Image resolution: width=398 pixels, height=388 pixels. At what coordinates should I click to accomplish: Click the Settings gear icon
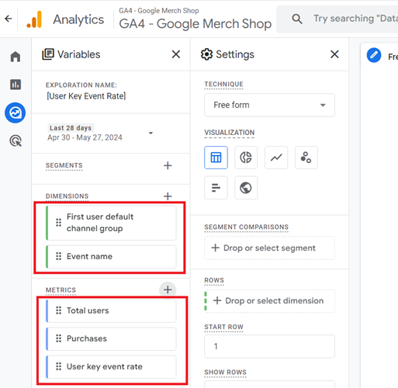point(206,54)
